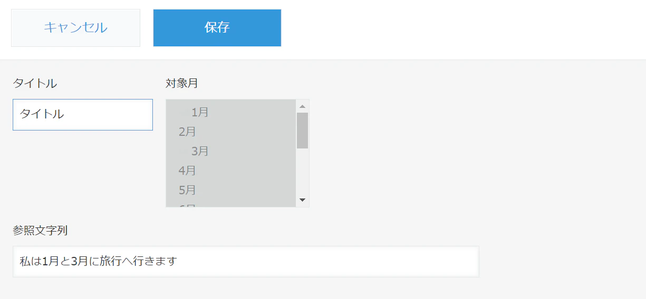
Task: Focus the タイトル text input
Action: point(83,115)
